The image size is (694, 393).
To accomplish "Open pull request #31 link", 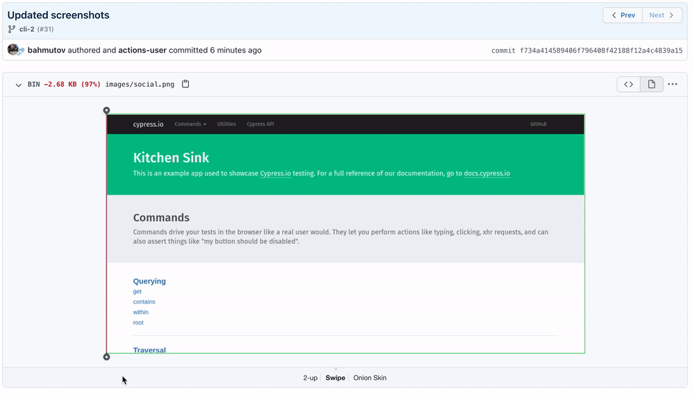I will pos(45,29).
